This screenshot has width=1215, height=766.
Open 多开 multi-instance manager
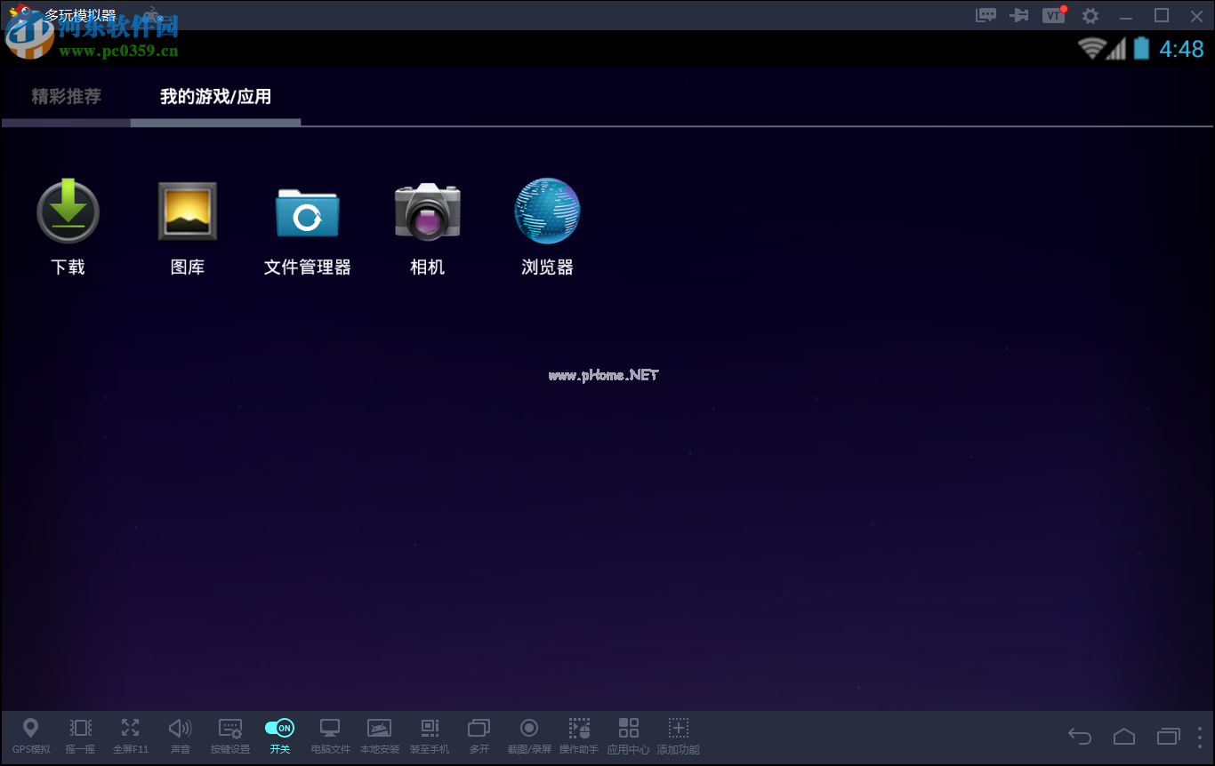pyautogui.click(x=479, y=735)
